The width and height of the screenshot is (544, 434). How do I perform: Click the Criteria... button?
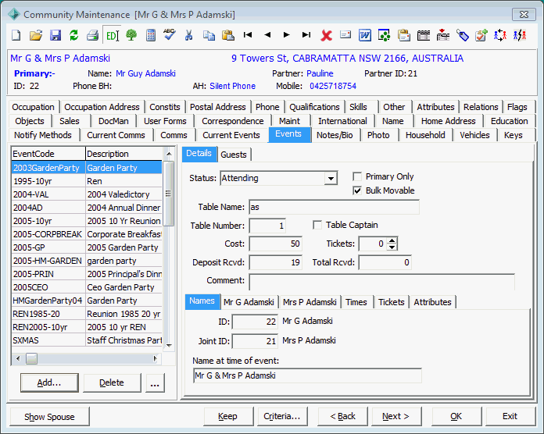[x=282, y=416]
